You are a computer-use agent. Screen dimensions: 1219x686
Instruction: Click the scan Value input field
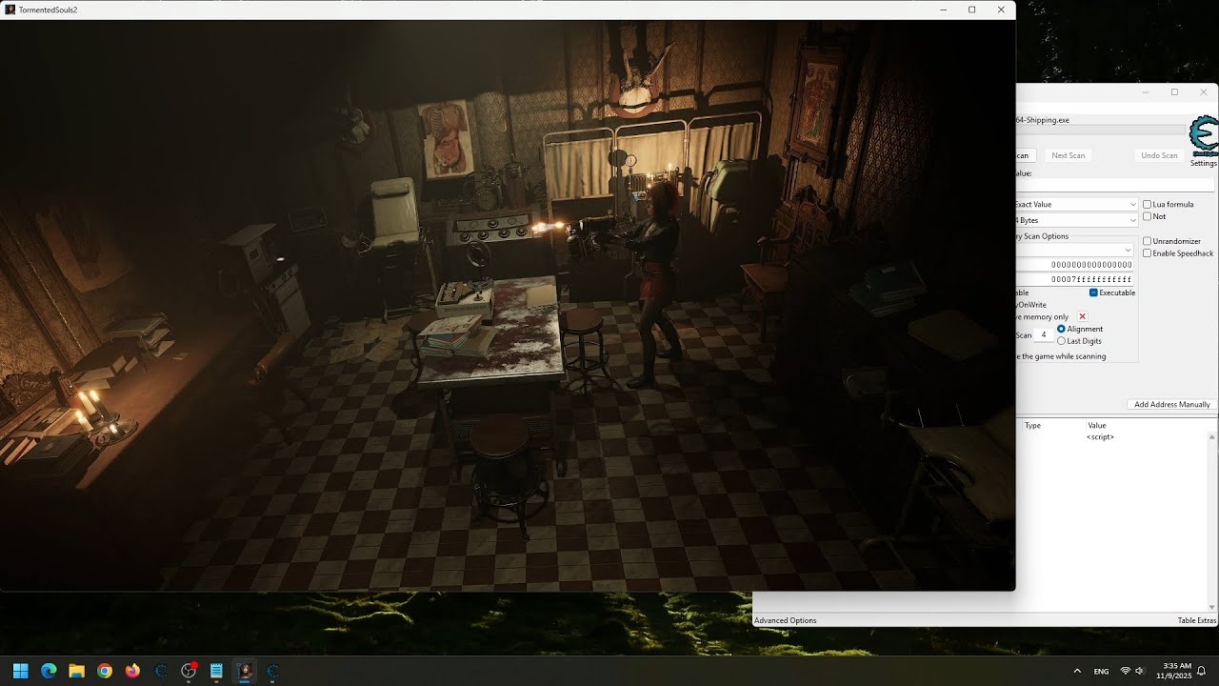[1115, 186]
